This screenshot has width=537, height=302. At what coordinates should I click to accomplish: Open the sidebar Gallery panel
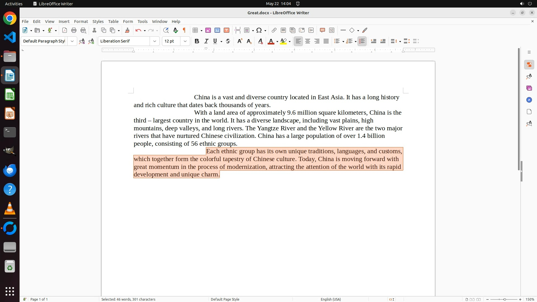(x=529, y=88)
